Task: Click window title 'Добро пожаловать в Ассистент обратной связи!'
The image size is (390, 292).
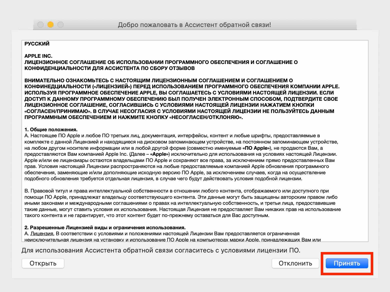Action: 194,25
